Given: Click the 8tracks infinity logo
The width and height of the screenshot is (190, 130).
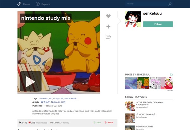Looking at the screenshot, I should tap(19, 4).
